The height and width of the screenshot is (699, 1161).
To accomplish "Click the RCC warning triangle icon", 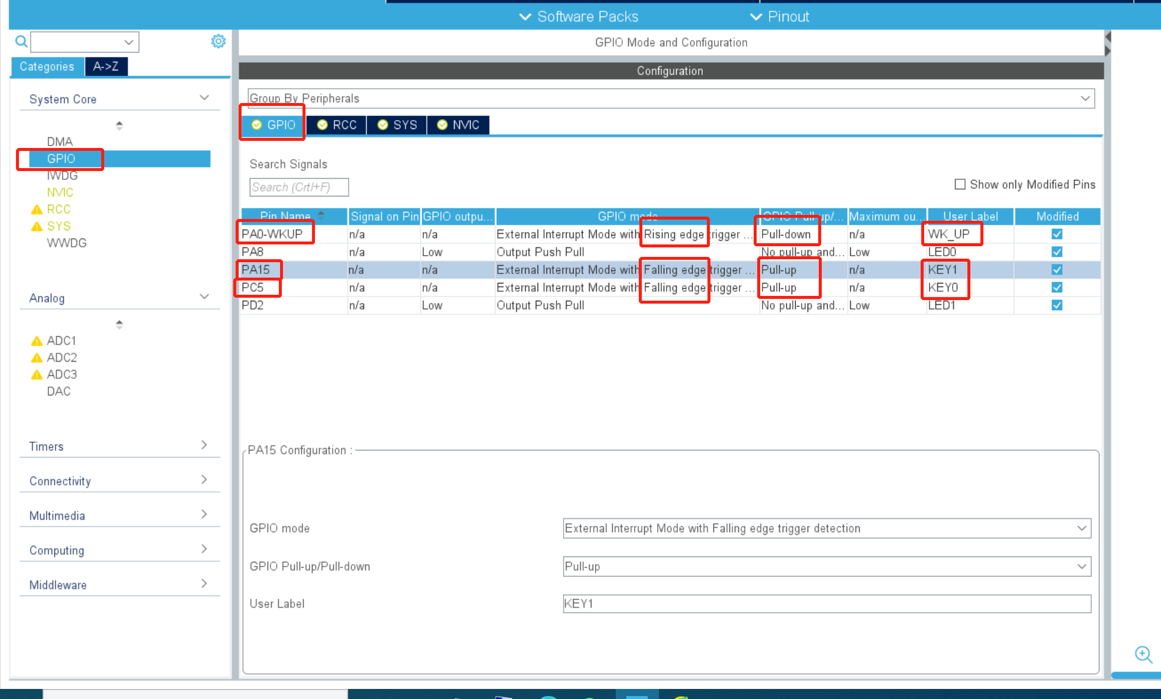I will pyautogui.click(x=37, y=210).
